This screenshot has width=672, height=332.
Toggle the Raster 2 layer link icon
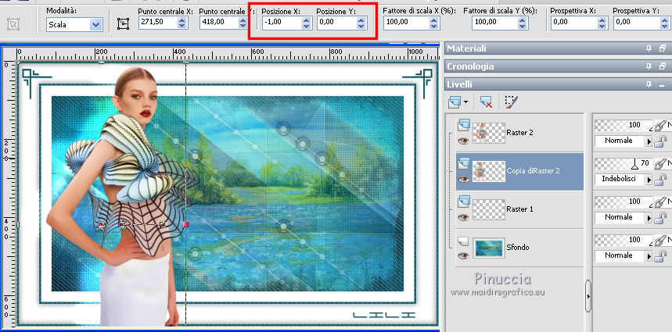click(x=661, y=125)
